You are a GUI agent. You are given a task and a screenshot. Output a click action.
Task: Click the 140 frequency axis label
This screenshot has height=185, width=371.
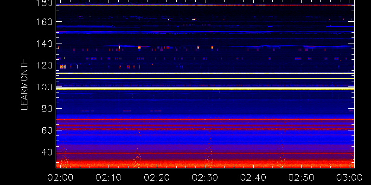(45, 43)
